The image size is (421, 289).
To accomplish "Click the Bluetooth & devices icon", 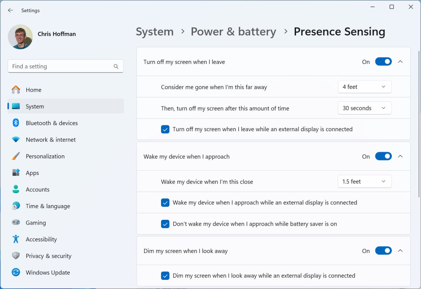I will coord(16,123).
